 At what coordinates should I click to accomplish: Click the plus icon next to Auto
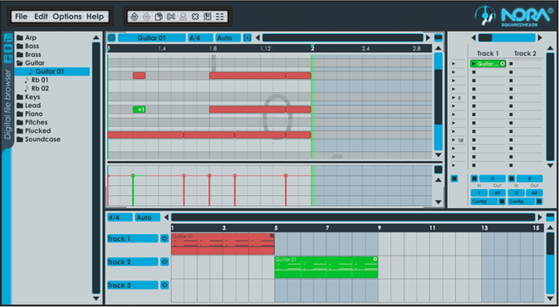tap(247, 37)
